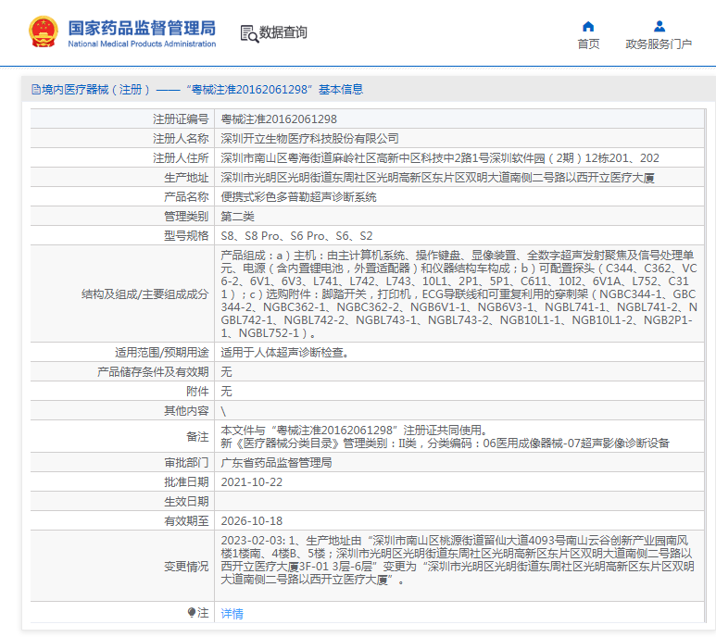This screenshot has width=716, height=637.
Task: Click 国家药品监督管理局 site title
Action: click(x=142, y=28)
